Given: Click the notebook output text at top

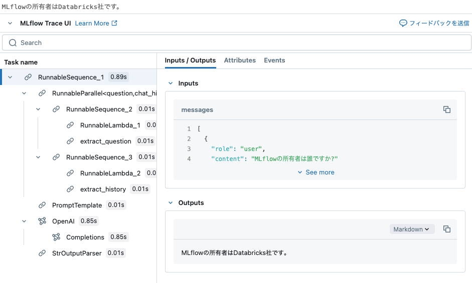Looking at the screenshot, I should click(61, 6).
